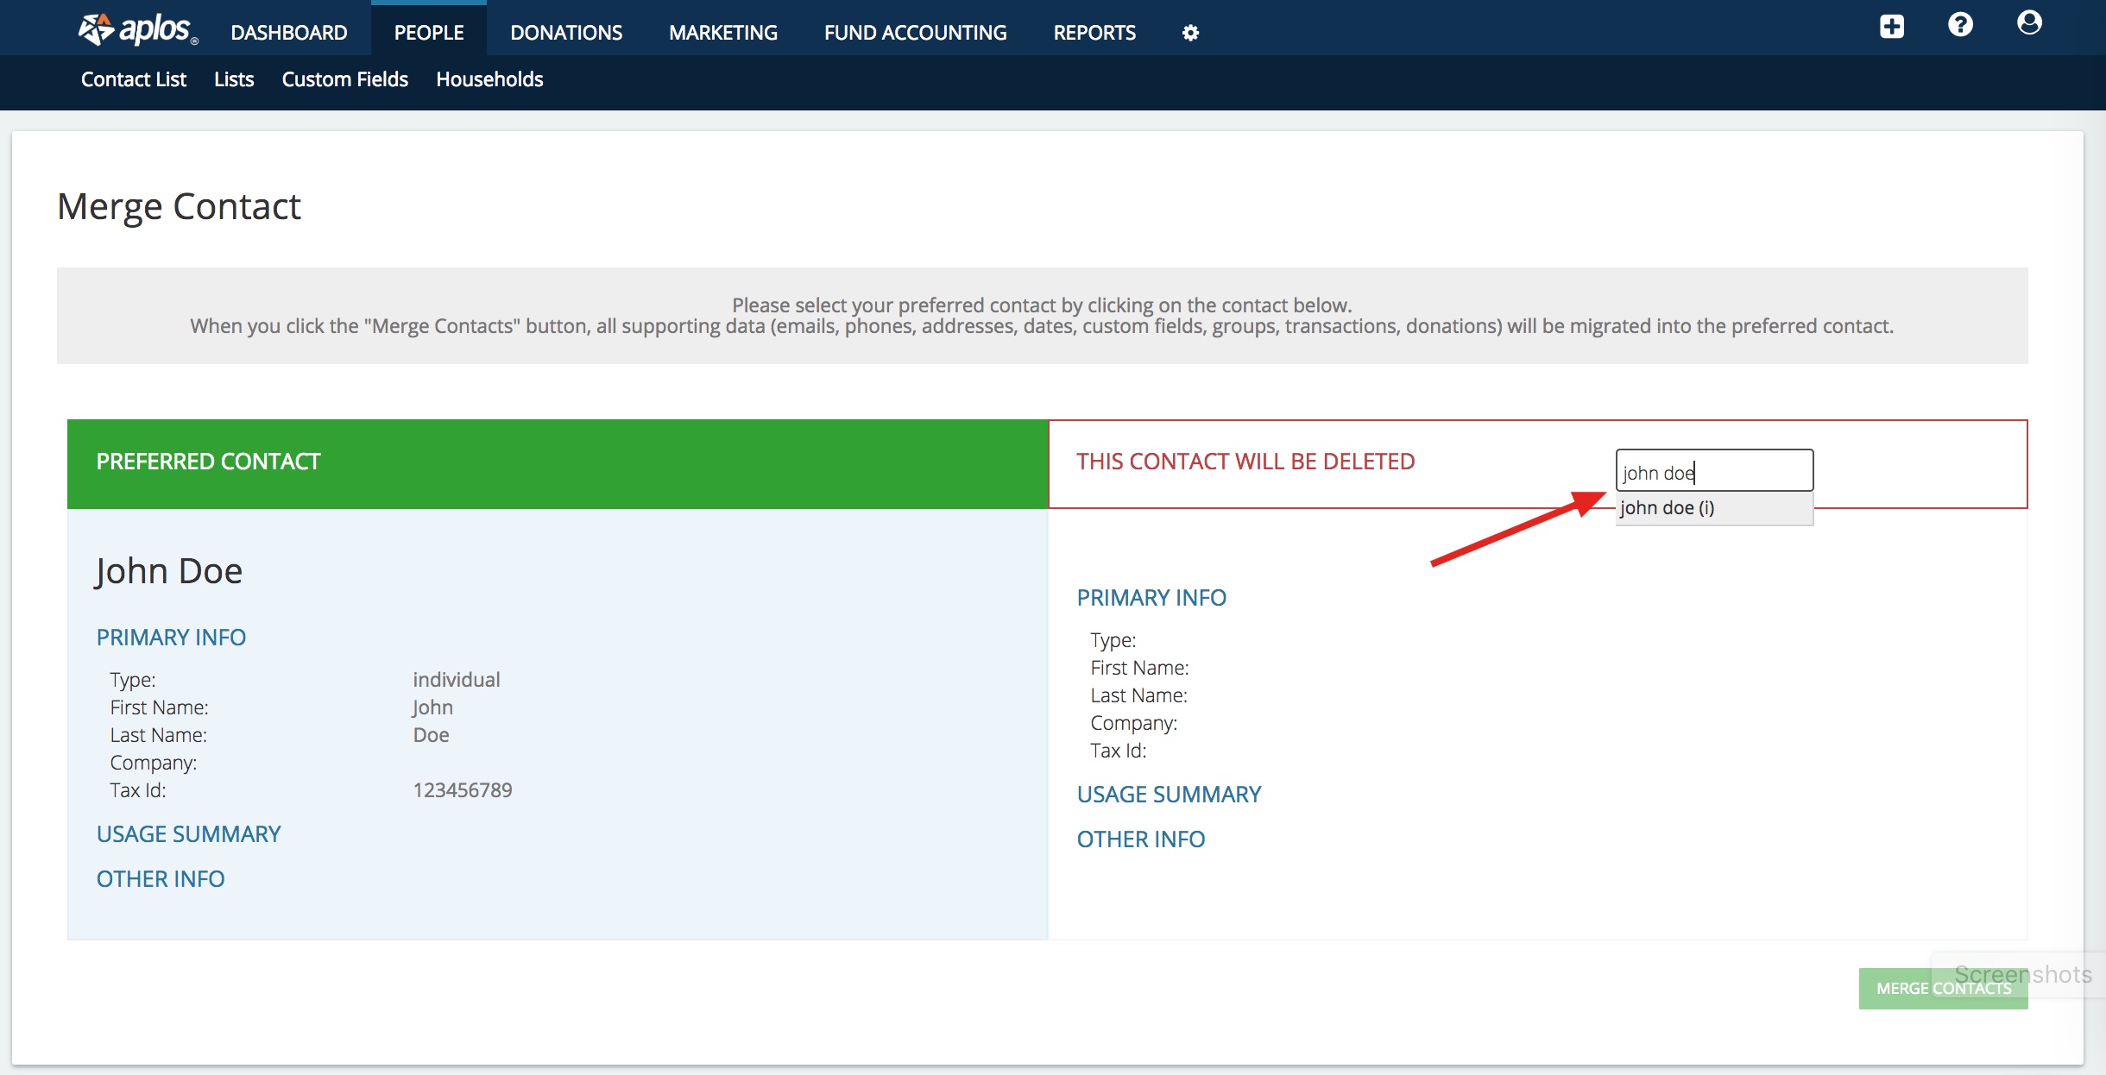
Task: Expand Usage Summary under John Doe
Action: 189,834
